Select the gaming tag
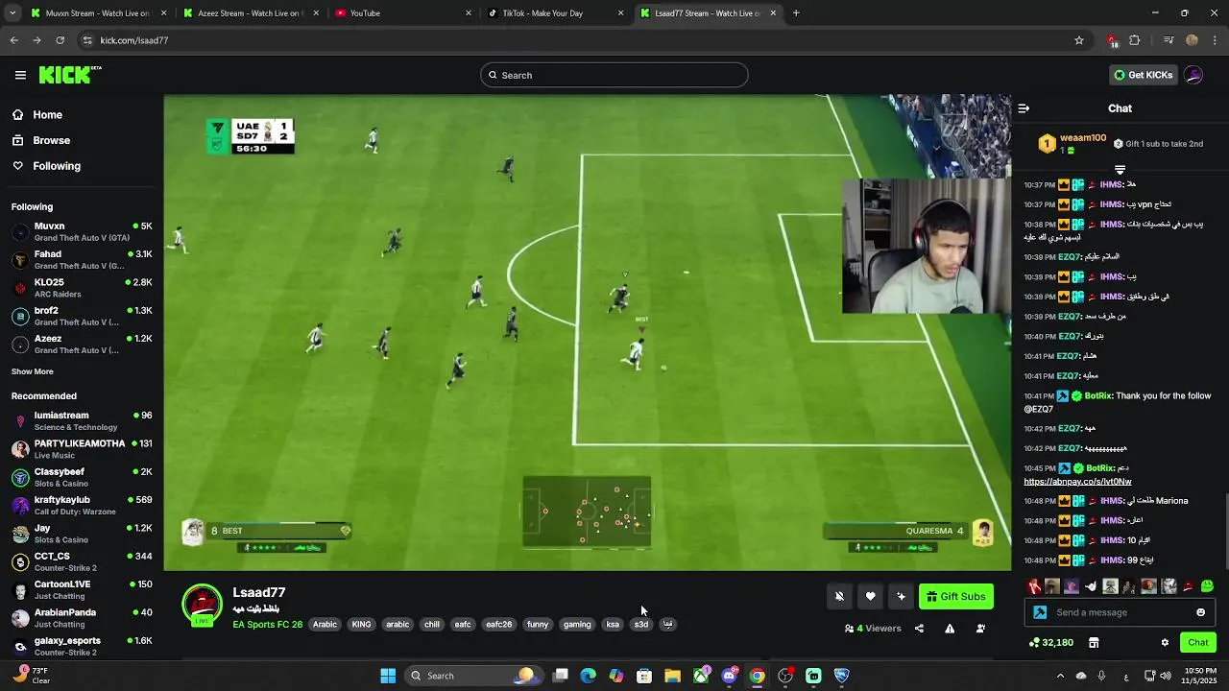 pyautogui.click(x=577, y=625)
